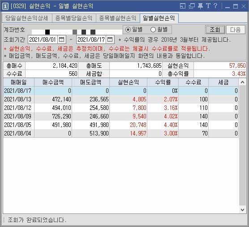Click the 472,140 buy amount cell
Image resolution: width=249 pixels, height=227 pixels.
(x=53, y=99)
